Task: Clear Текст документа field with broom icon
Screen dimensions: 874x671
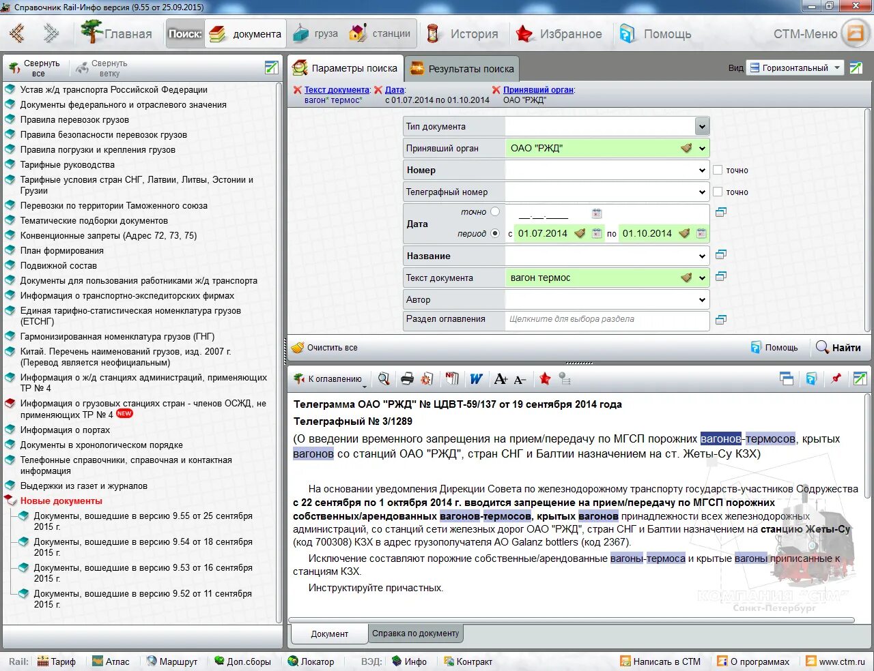Action: [686, 278]
